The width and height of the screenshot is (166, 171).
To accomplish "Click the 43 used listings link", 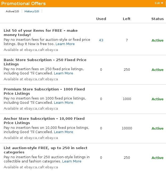I will [101, 40].
